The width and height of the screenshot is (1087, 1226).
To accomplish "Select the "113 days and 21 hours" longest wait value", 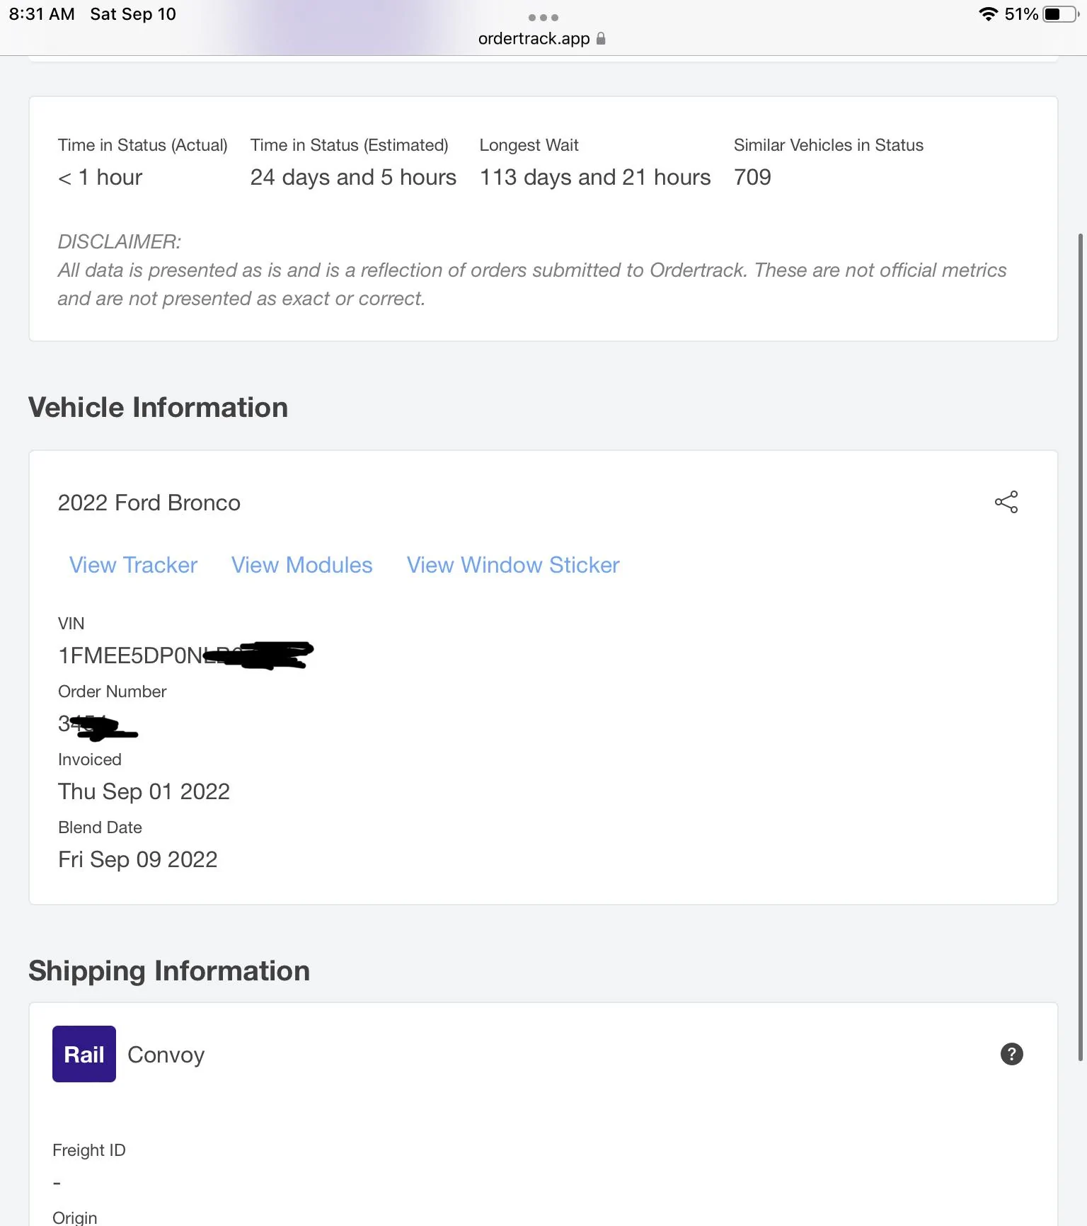I will click(595, 177).
